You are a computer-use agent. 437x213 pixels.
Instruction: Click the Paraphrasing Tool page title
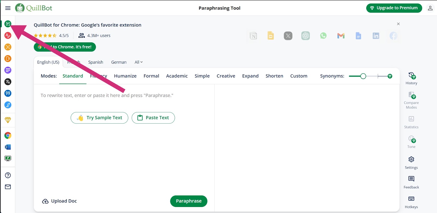pyautogui.click(x=220, y=8)
